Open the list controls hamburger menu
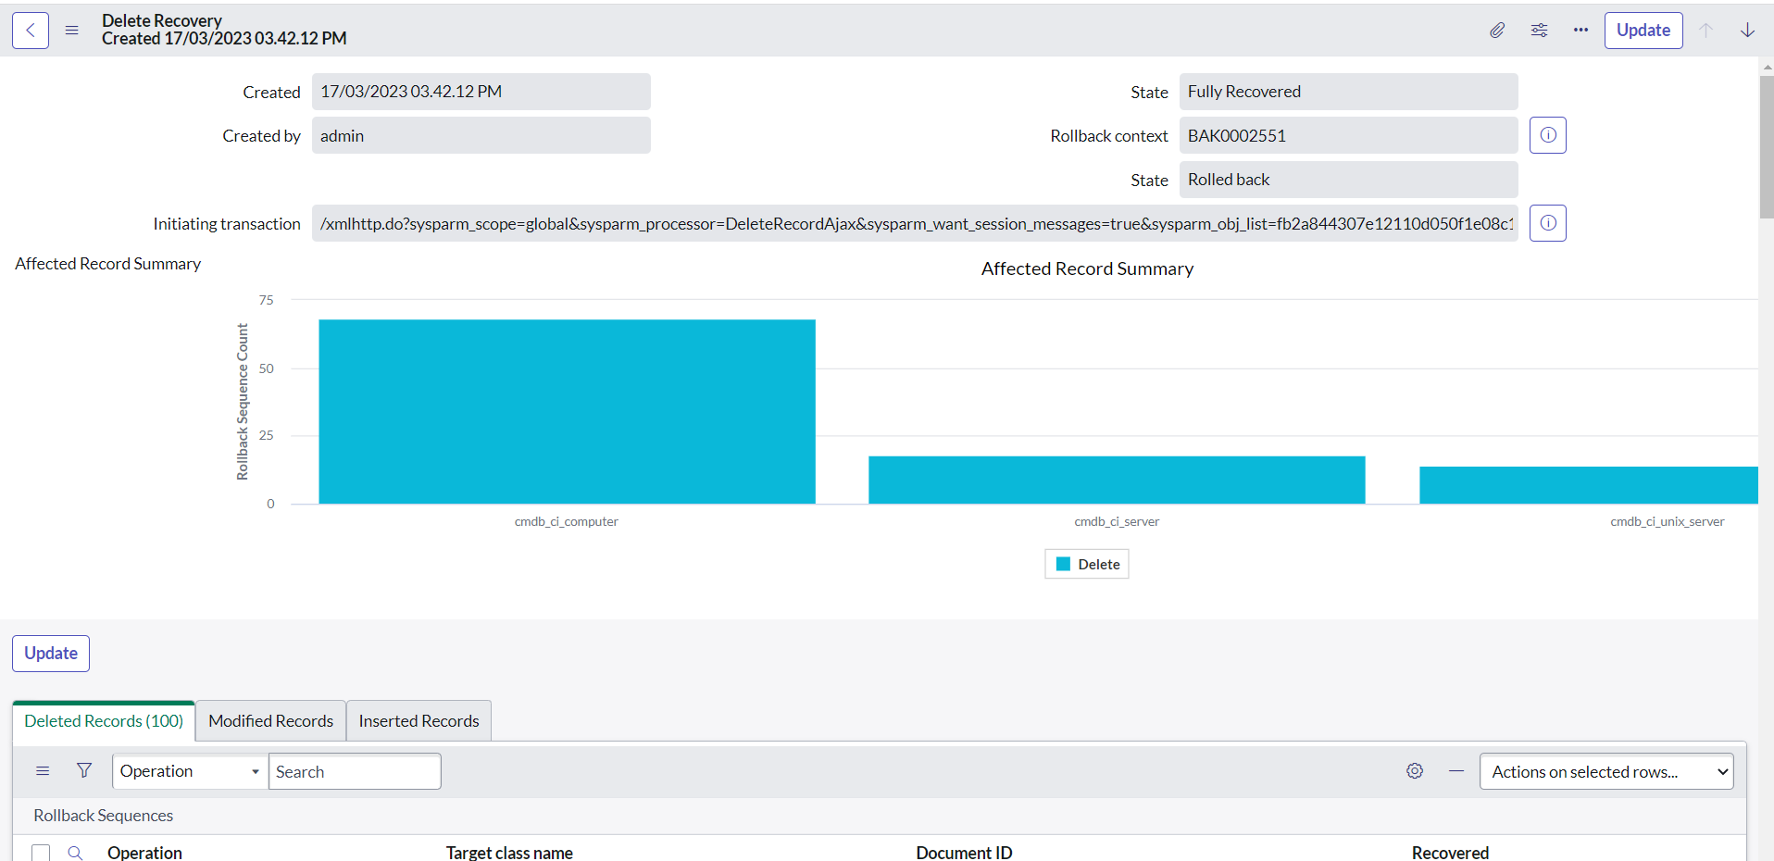 pyautogui.click(x=43, y=771)
